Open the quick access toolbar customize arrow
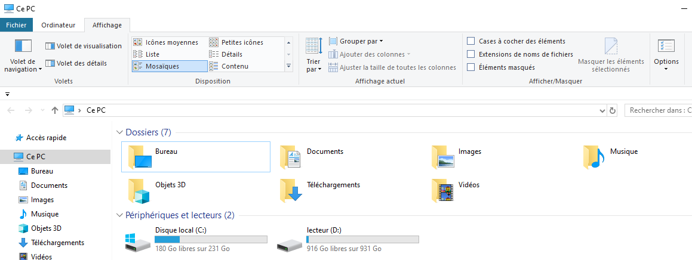 [8, 94]
